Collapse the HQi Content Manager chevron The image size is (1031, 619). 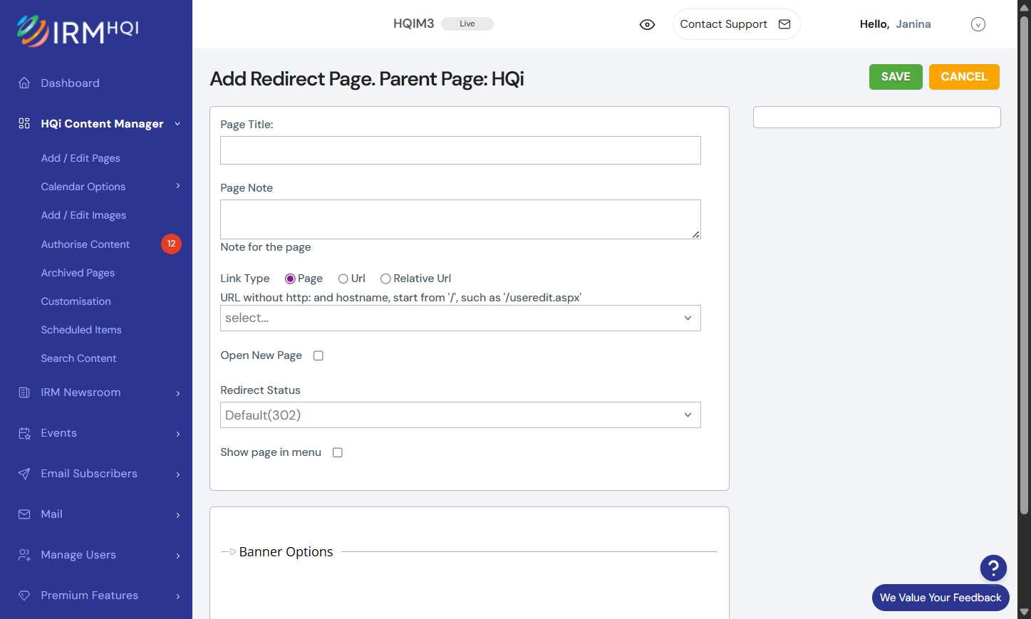[177, 124]
